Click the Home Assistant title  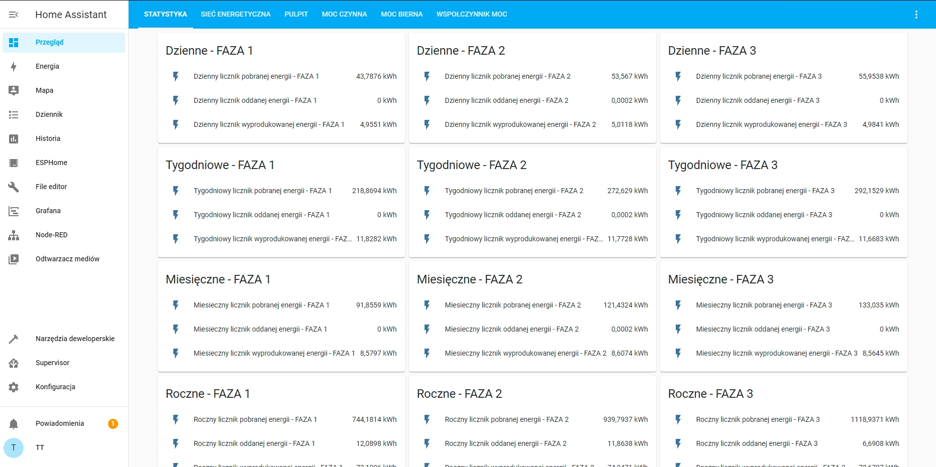[71, 15]
